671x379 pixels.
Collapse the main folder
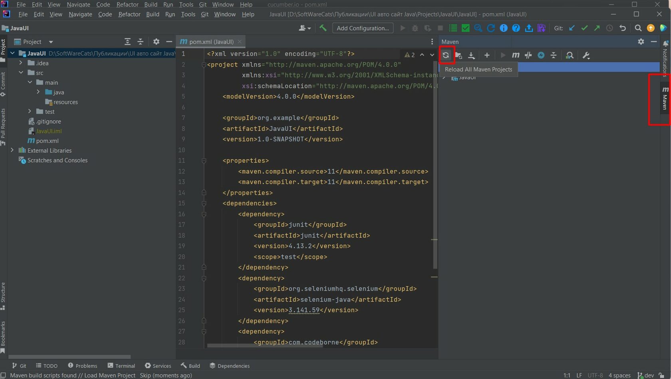point(30,82)
